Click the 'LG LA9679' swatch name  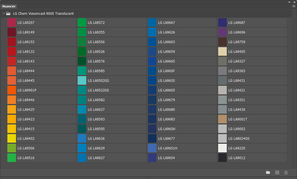point(166,100)
